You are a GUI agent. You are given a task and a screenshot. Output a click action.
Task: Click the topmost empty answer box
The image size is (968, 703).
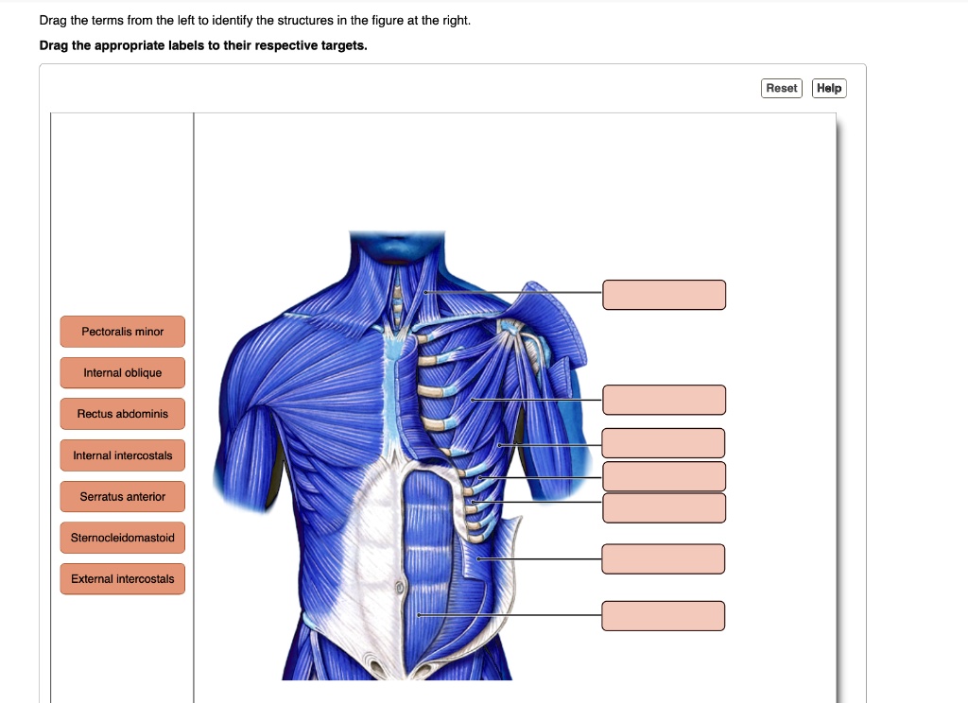point(664,294)
